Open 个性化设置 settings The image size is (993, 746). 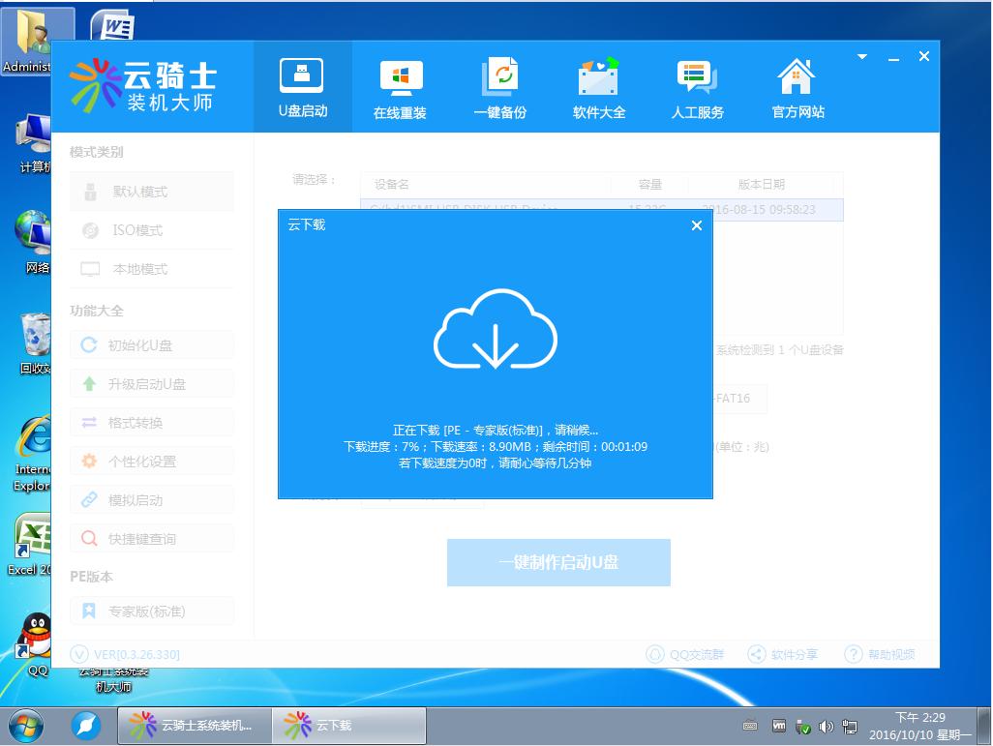[x=151, y=461]
